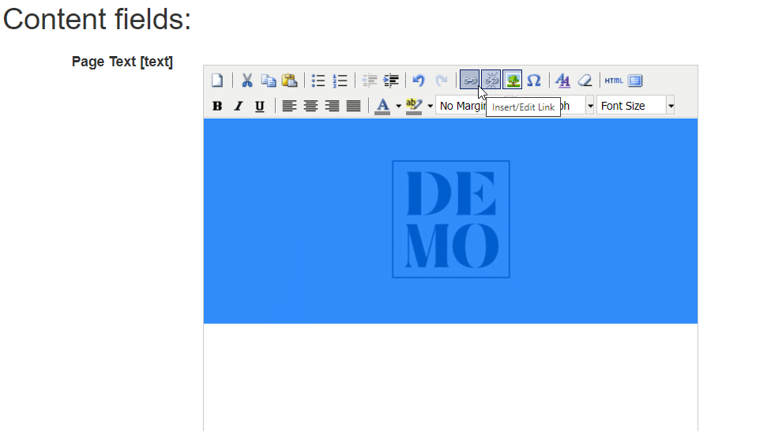Open the HTML source editor
This screenshot has height=431, width=771.
pos(614,80)
